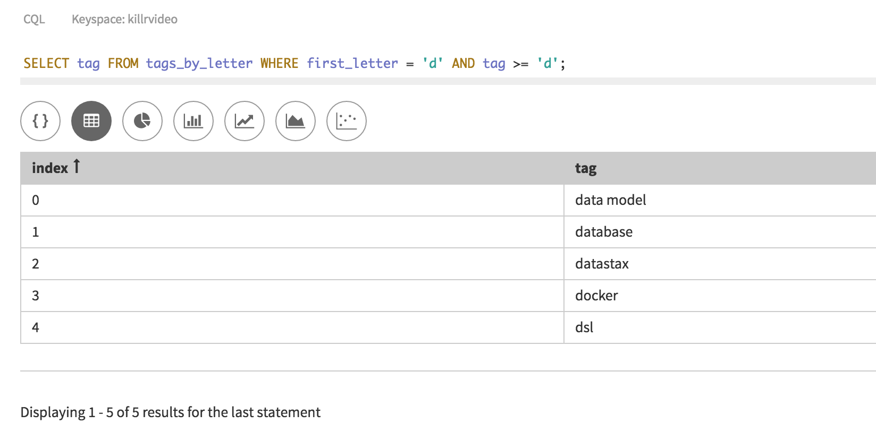This screenshot has height=432, width=876.
Task: Open the Keyspace: killrvideo selector
Action: [124, 19]
